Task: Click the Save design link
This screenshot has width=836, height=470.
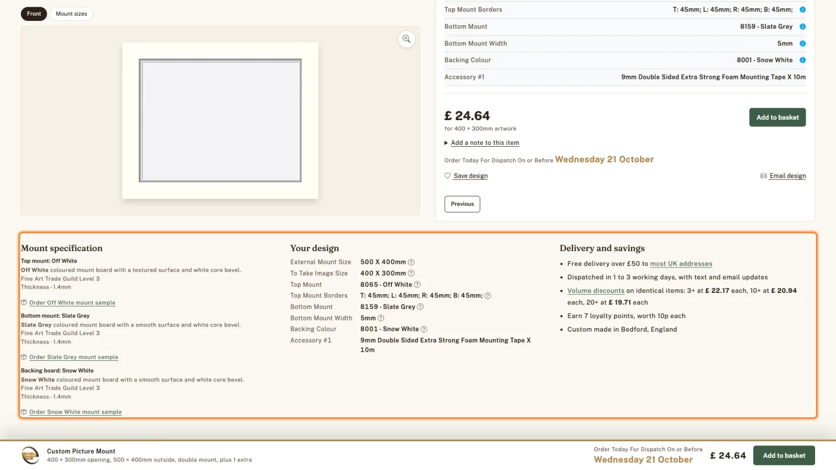Action: tap(471, 176)
